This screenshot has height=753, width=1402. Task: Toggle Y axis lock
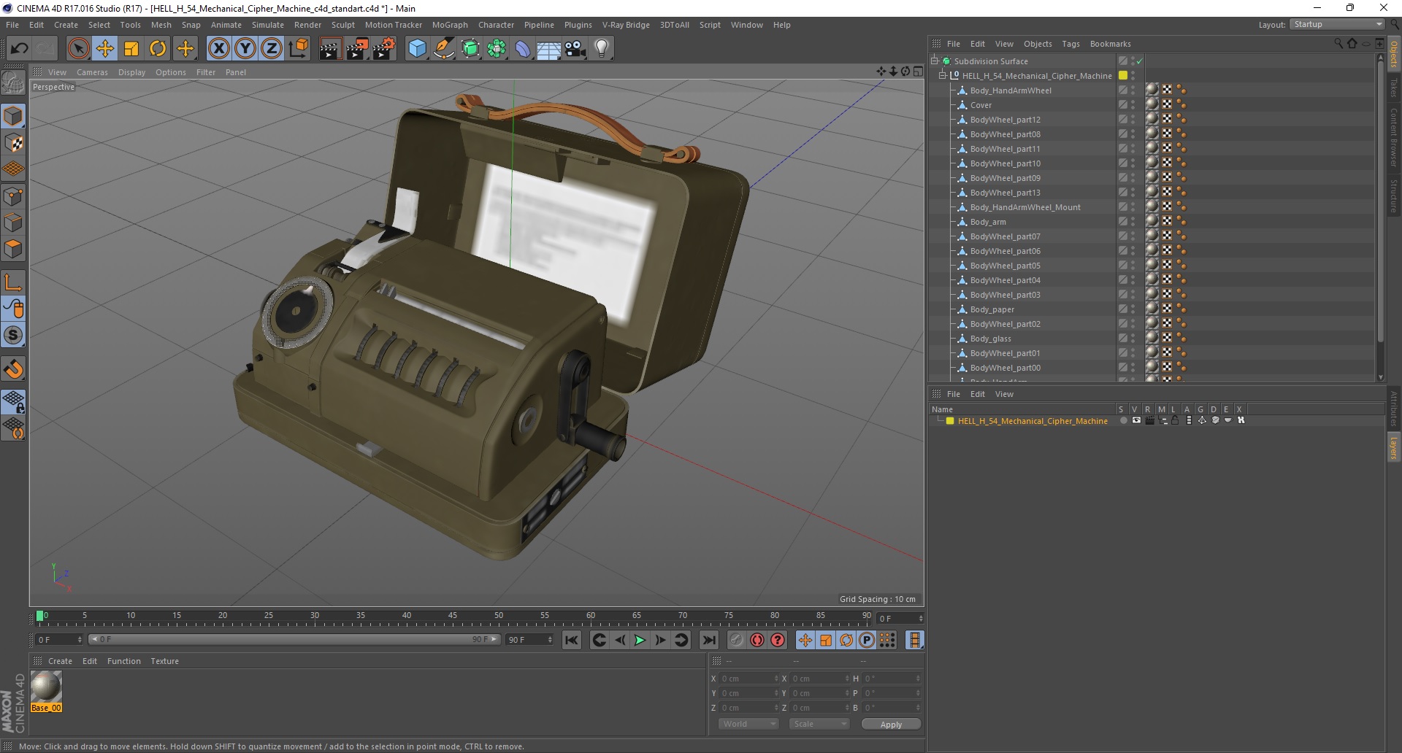245,49
